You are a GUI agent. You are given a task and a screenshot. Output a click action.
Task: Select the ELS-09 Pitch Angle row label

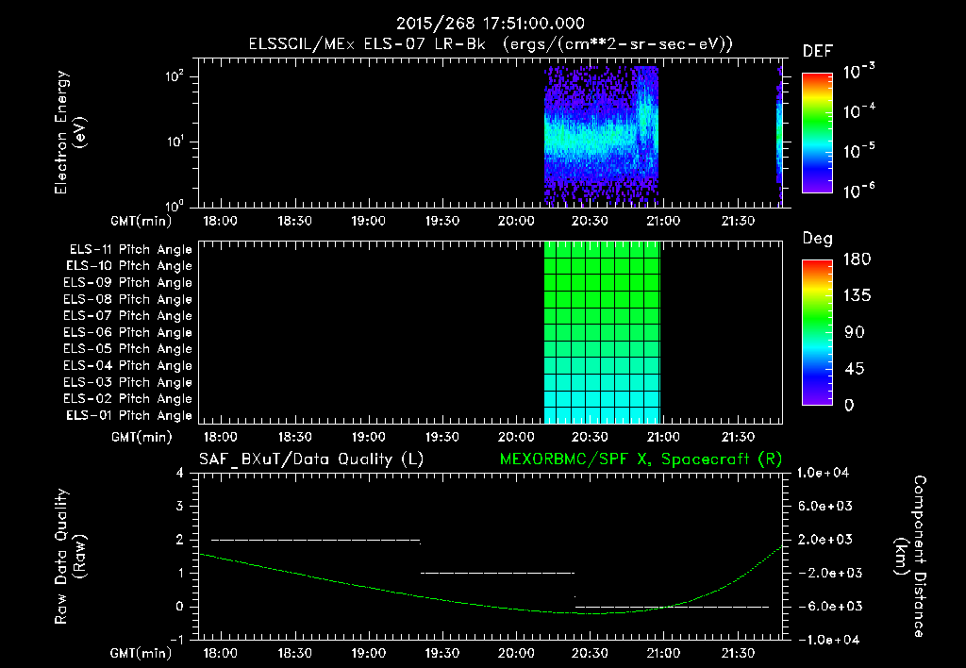click(128, 283)
